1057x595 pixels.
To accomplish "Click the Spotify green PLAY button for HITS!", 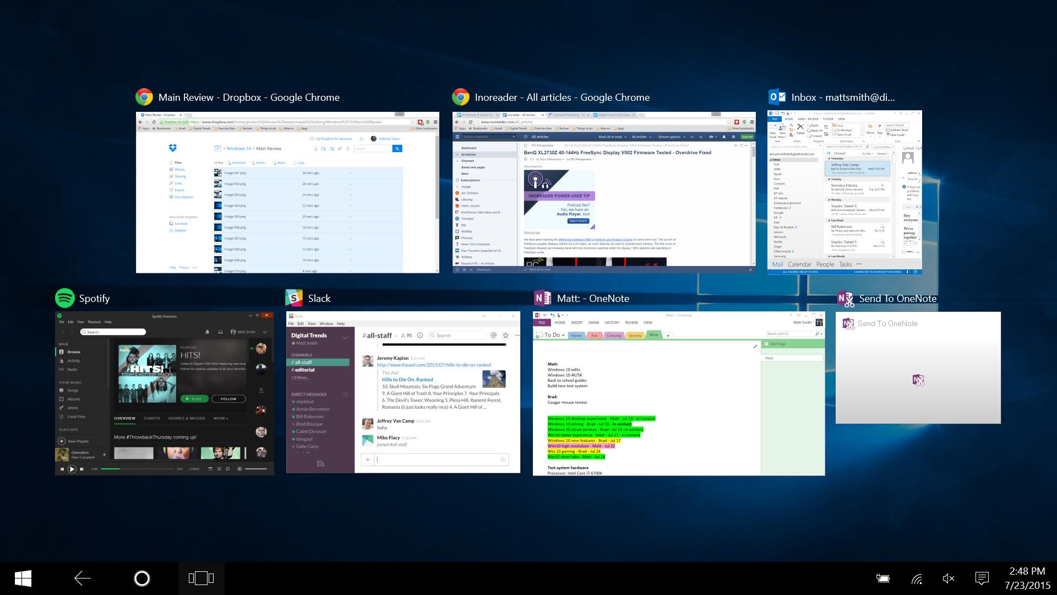I will tap(194, 398).
